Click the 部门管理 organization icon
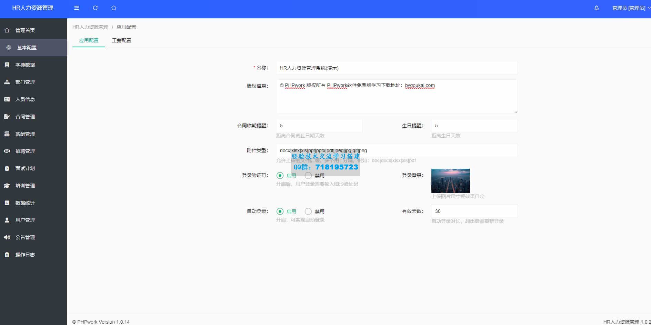The image size is (651, 325). [x=7, y=82]
